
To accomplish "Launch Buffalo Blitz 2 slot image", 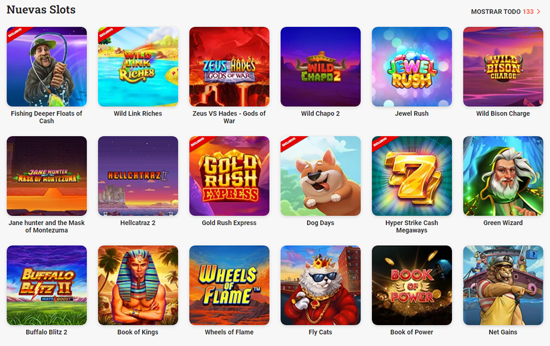I will point(47,285).
